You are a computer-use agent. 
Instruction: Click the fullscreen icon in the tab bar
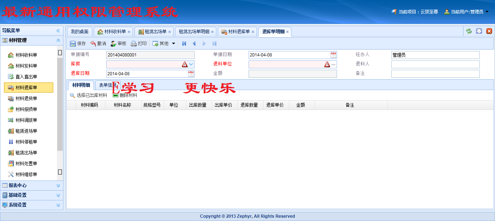pyautogui.click(x=479, y=31)
